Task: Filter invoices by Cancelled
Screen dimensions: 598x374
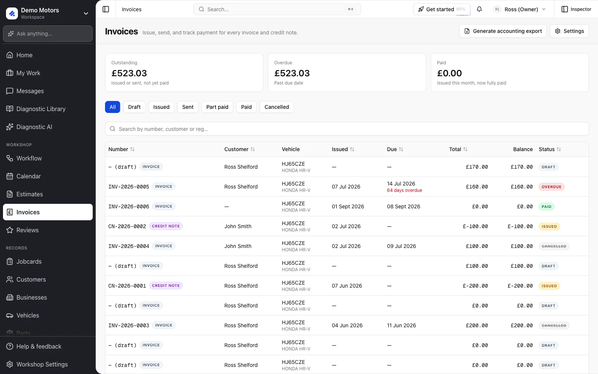Action: (277, 107)
